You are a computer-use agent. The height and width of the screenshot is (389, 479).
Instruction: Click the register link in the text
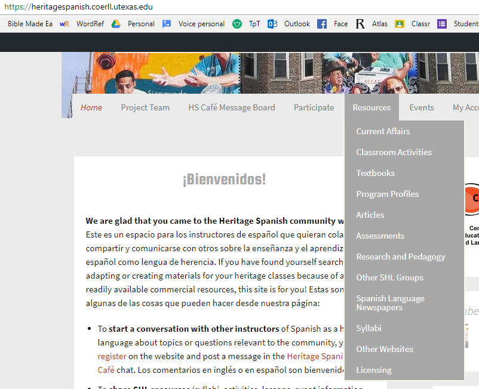pos(110,356)
